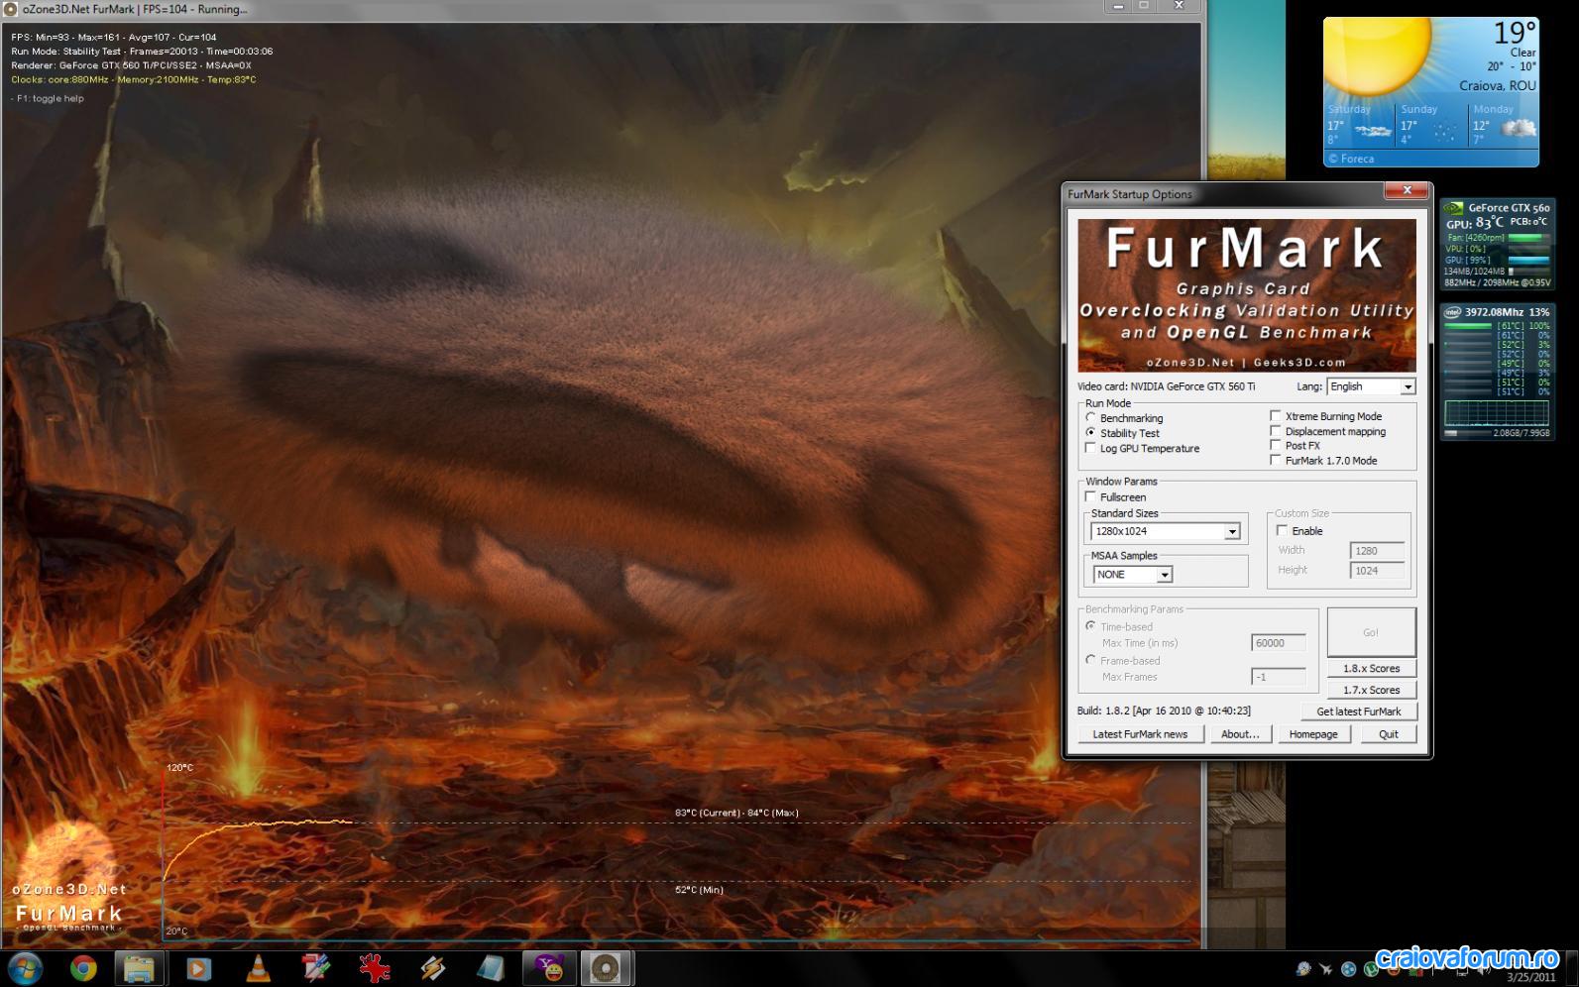Click the custom Height field
The width and height of the screenshot is (1579, 987).
tap(1377, 571)
